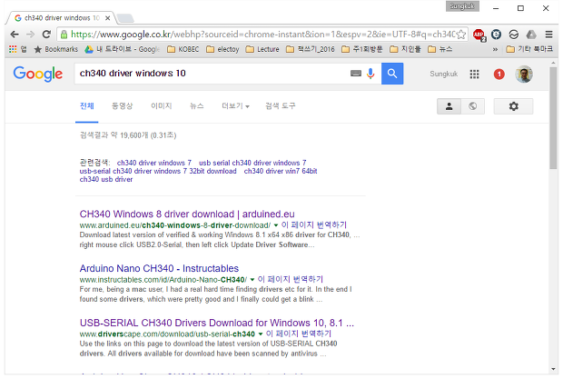Click the vertical scrollbar thumb
This screenshot has width=563, height=379.
[x=553, y=118]
